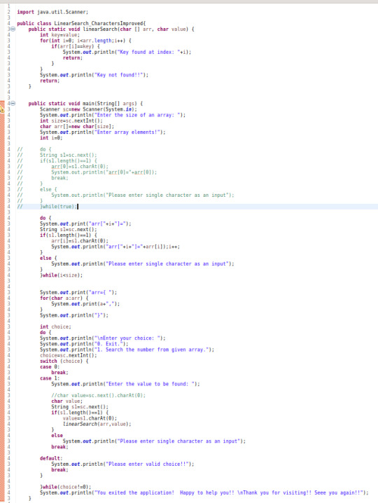This screenshot has height=503, width=378.
Task: Click the commented println 'arr[0]=' line
Action: [x=104, y=172]
